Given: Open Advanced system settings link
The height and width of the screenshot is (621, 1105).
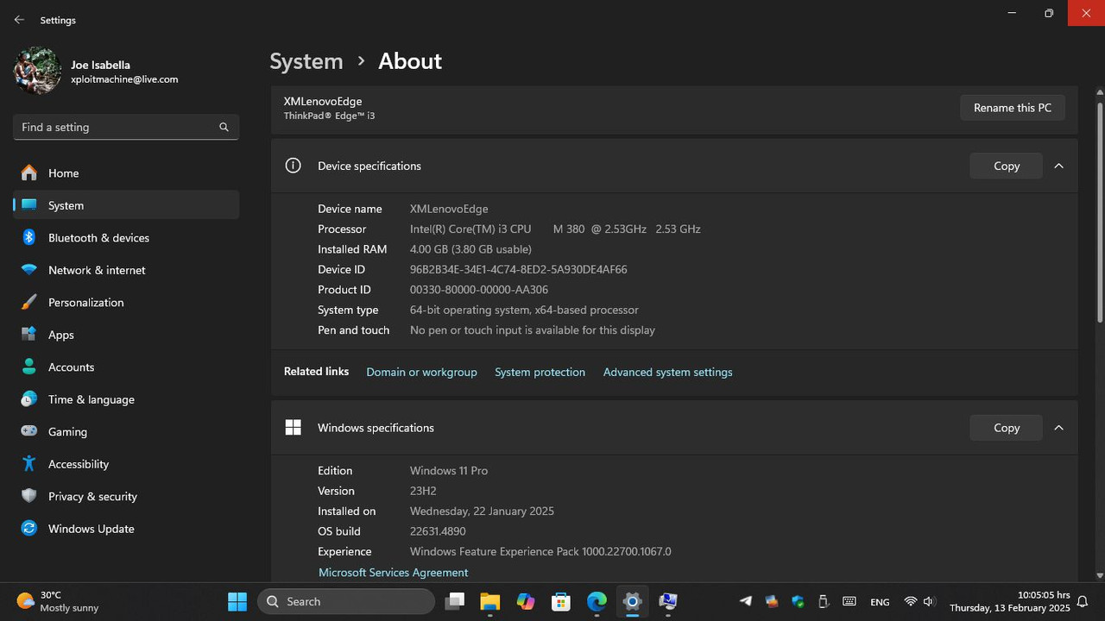Looking at the screenshot, I should pos(667,373).
